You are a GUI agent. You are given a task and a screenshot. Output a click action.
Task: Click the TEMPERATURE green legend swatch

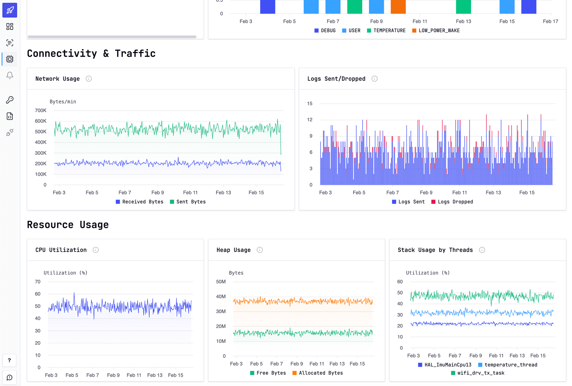[x=369, y=31]
